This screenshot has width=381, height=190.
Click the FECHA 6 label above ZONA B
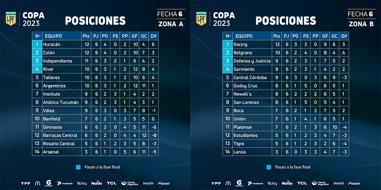point(360,14)
